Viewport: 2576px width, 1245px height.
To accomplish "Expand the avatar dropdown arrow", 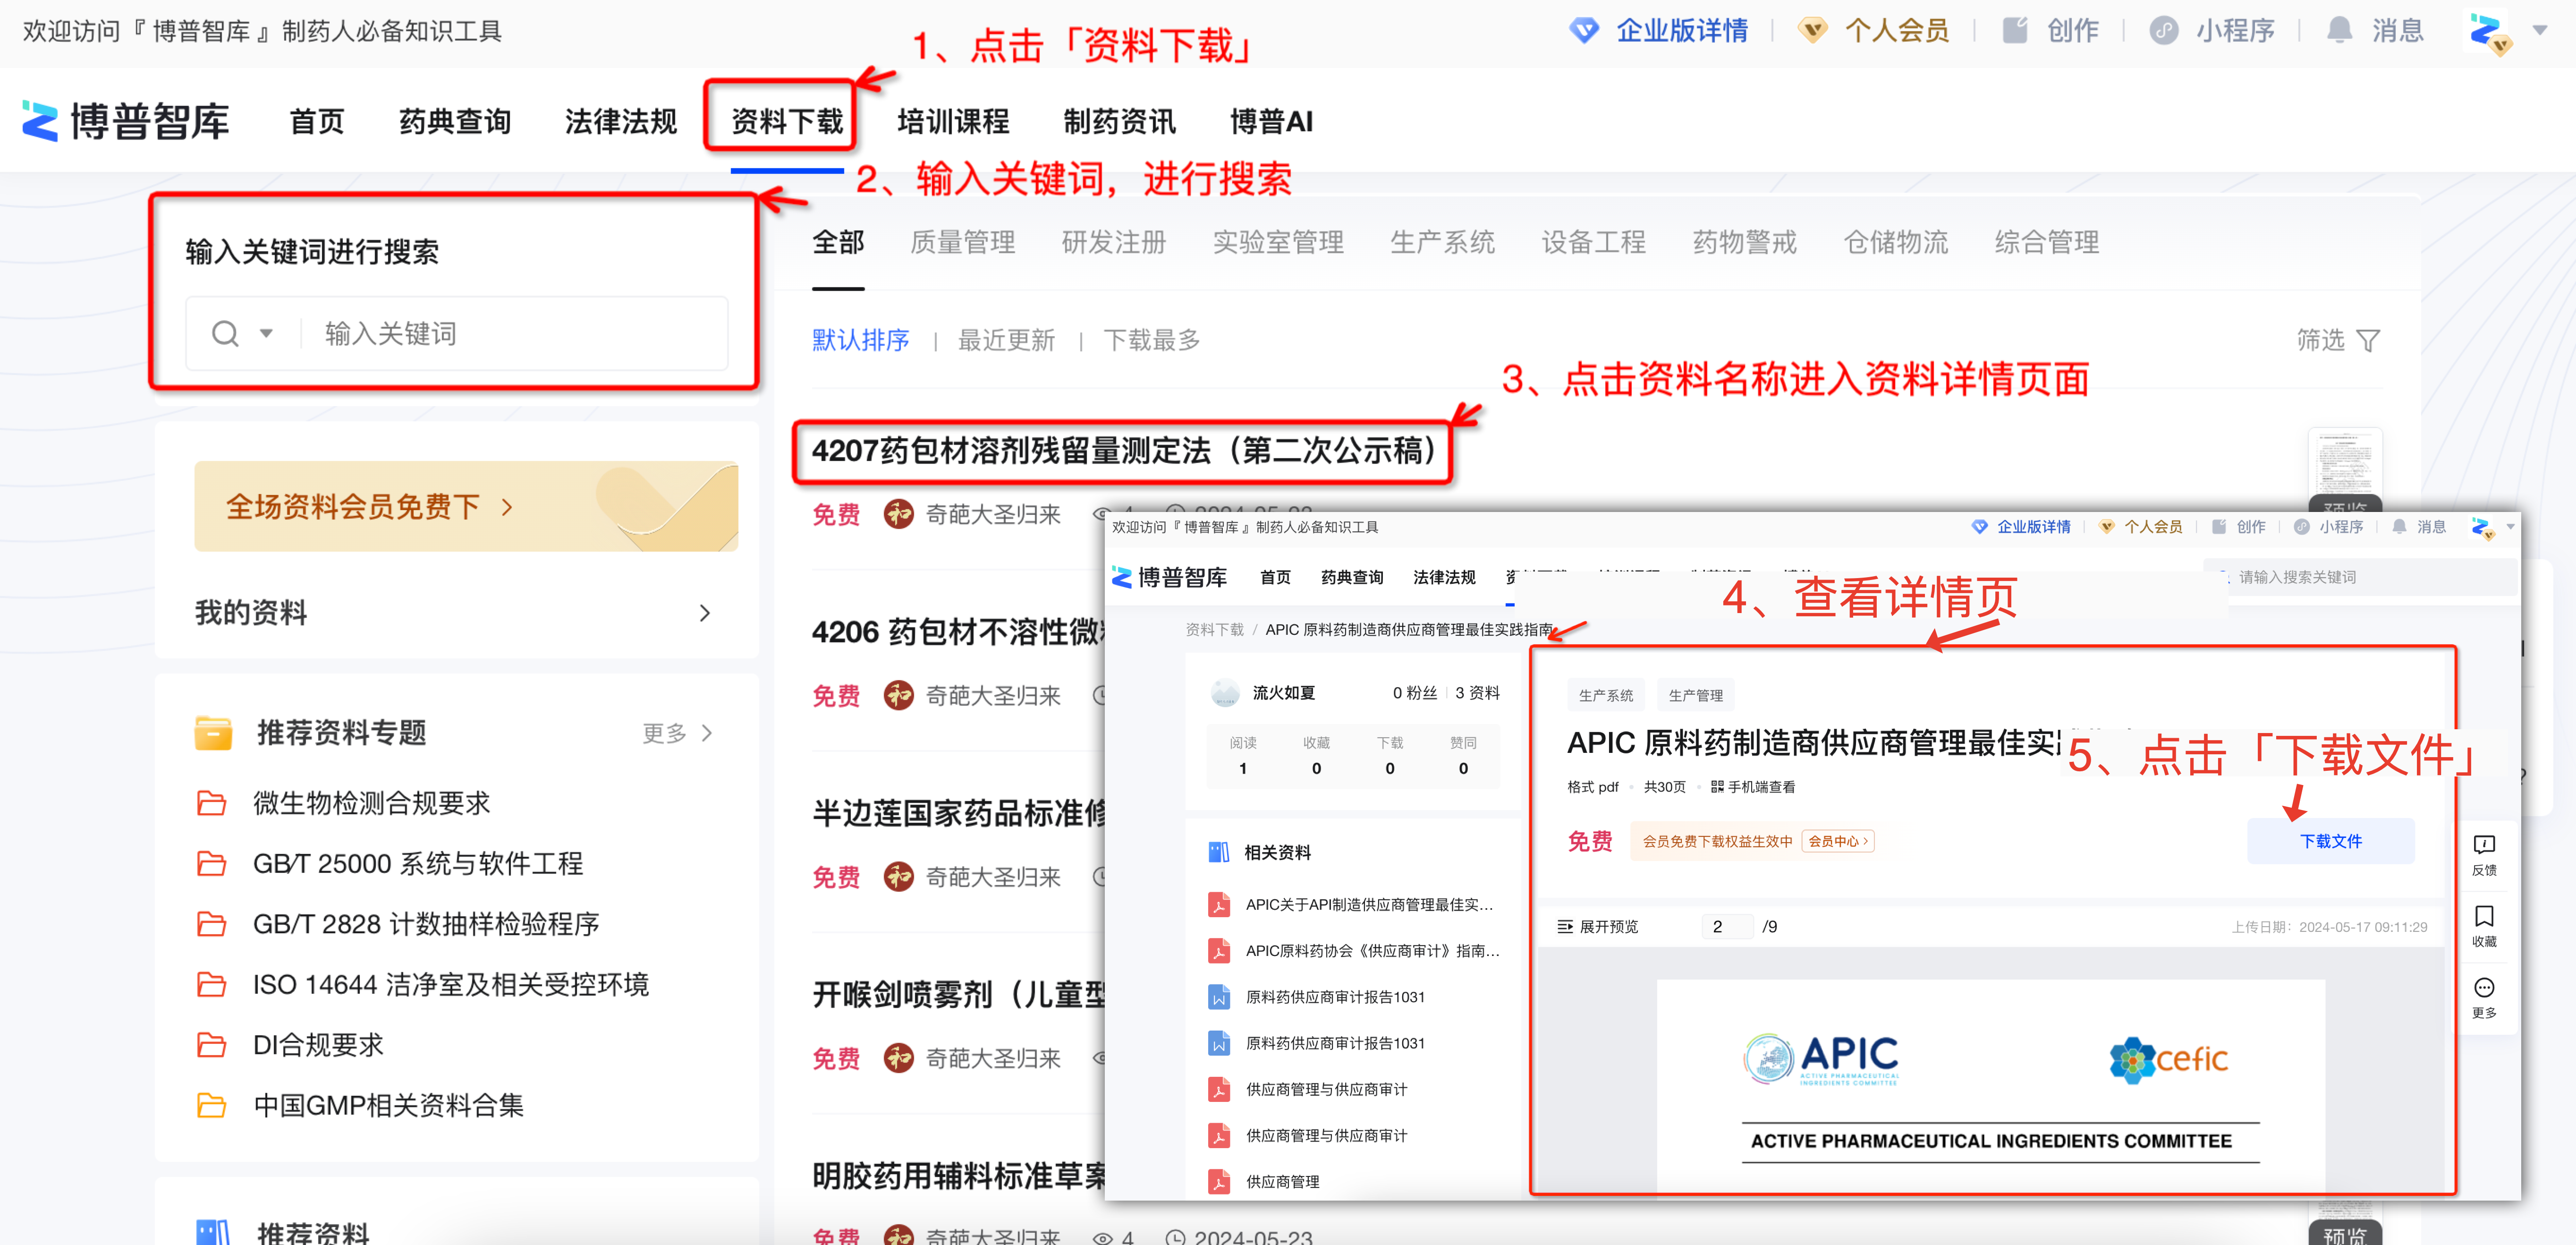I will [2540, 31].
